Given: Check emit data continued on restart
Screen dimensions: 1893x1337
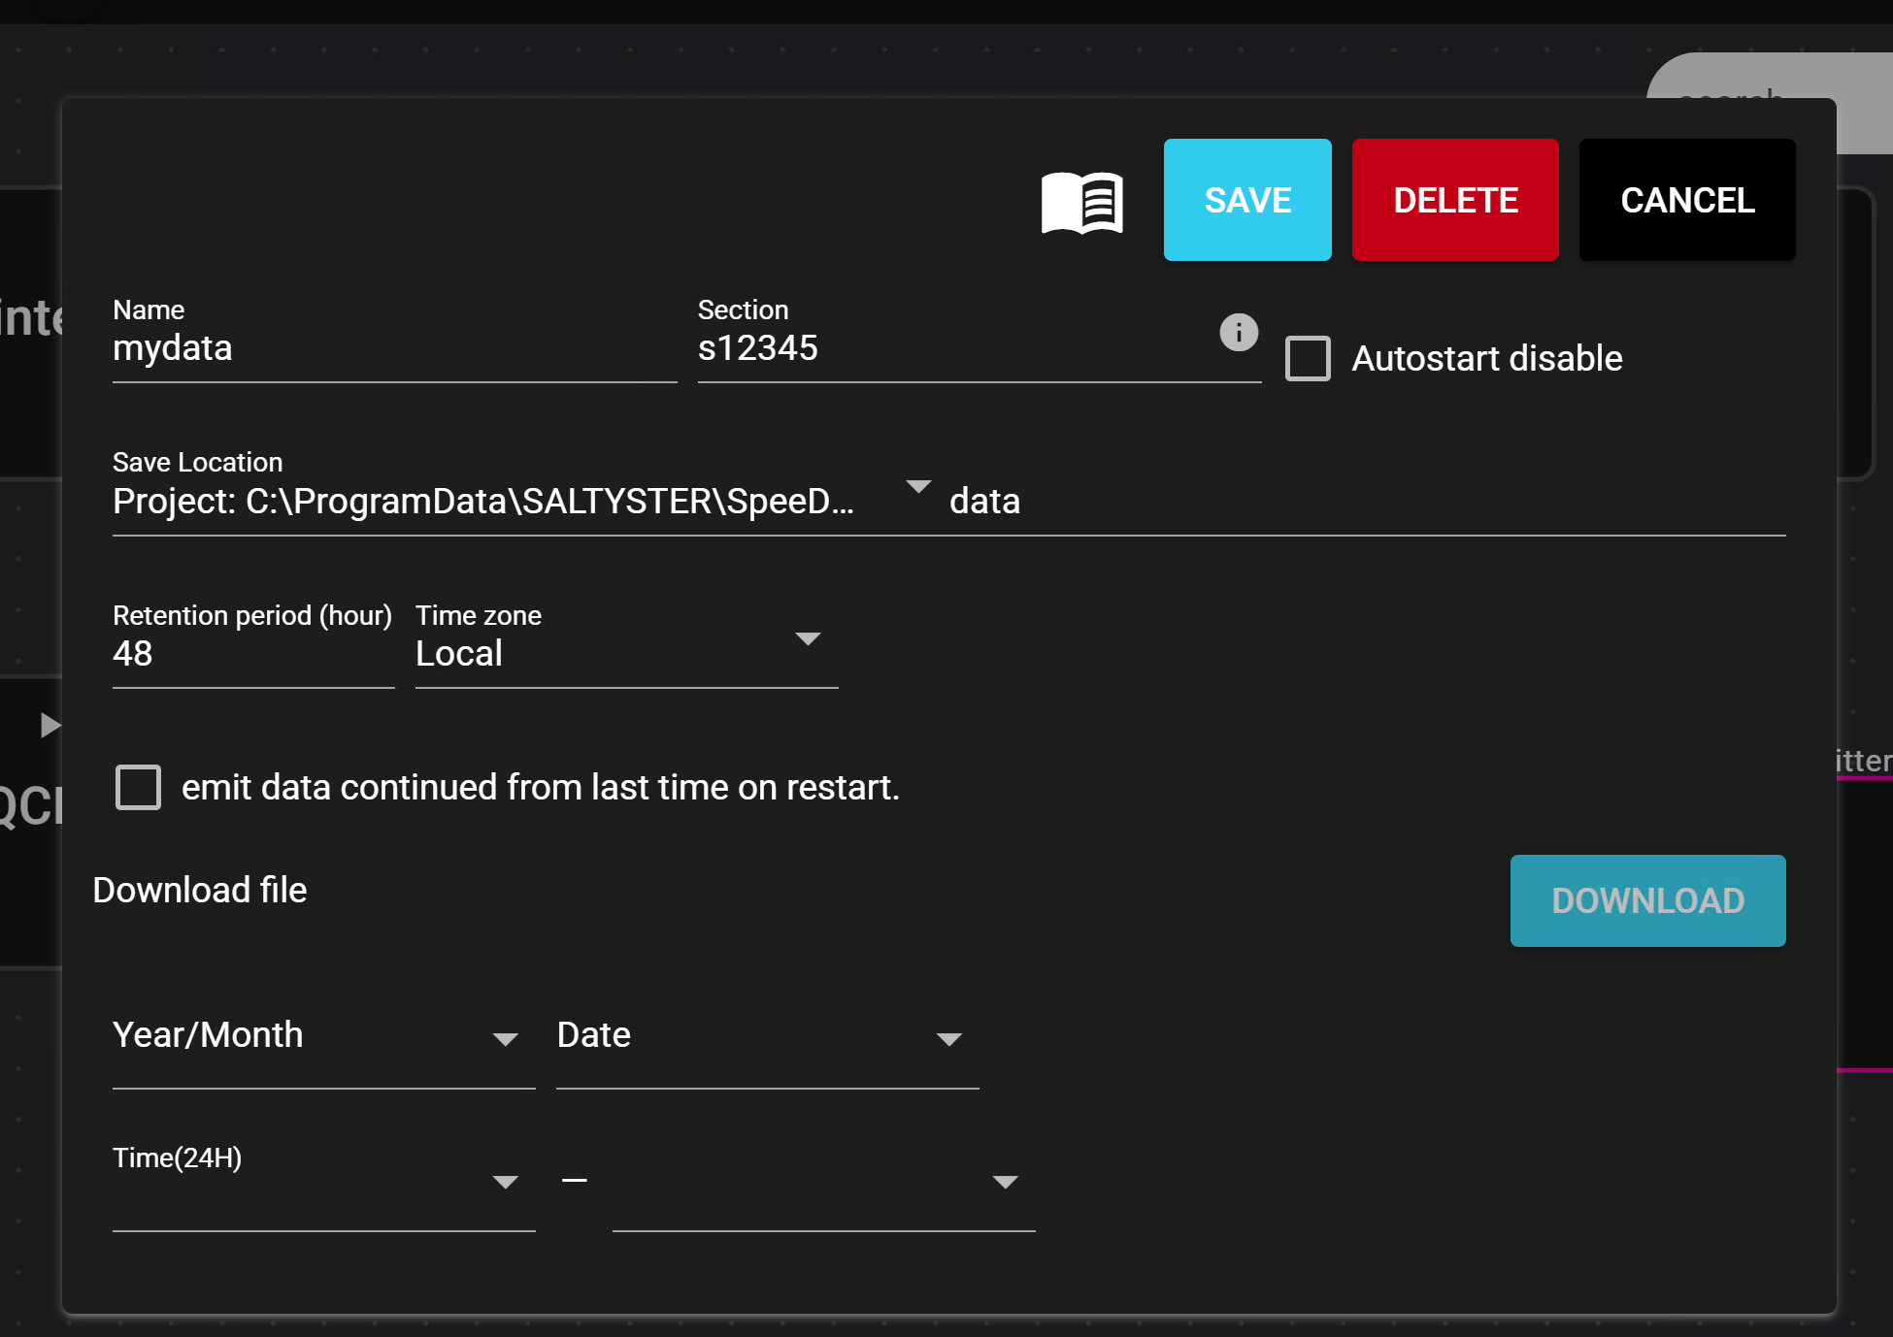Looking at the screenshot, I should tap(138, 787).
